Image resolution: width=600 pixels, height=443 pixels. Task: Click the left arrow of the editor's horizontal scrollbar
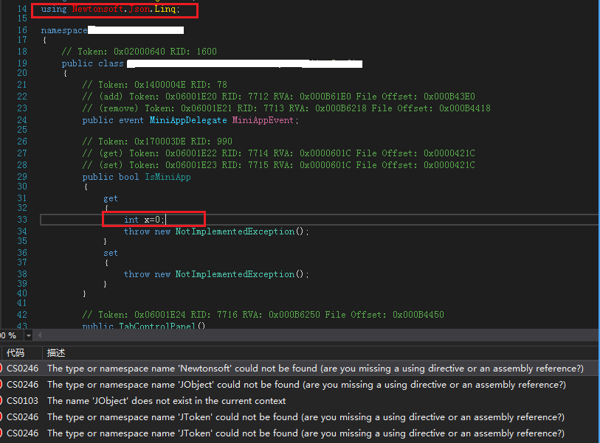point(38,335)
